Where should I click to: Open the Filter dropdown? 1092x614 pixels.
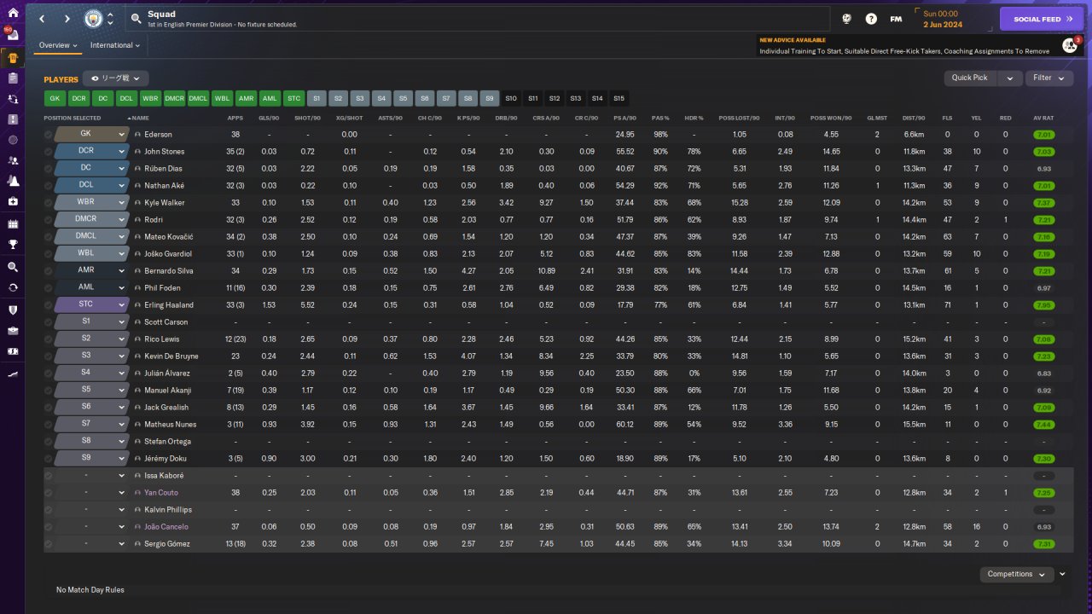1048,78
